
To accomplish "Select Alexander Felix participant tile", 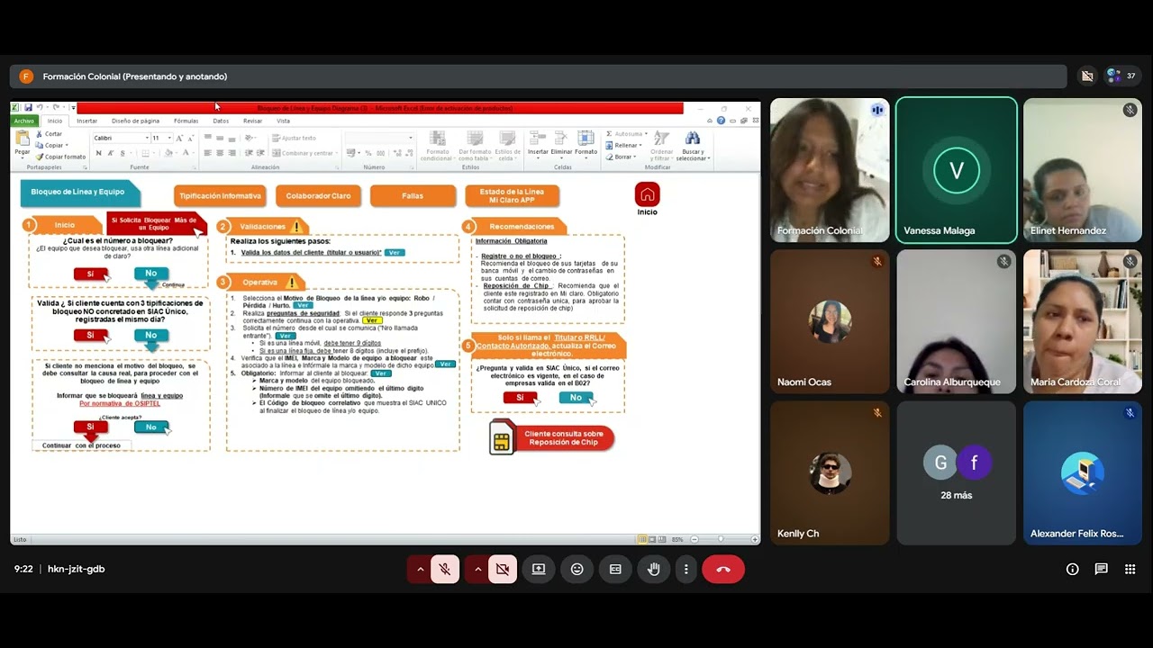I will click(x=1083, y=472).
